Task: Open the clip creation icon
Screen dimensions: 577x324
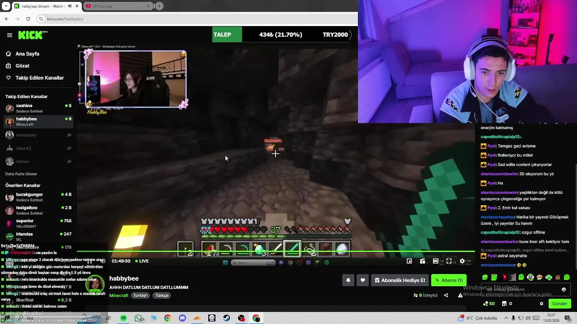Action: tap(422, 261)
